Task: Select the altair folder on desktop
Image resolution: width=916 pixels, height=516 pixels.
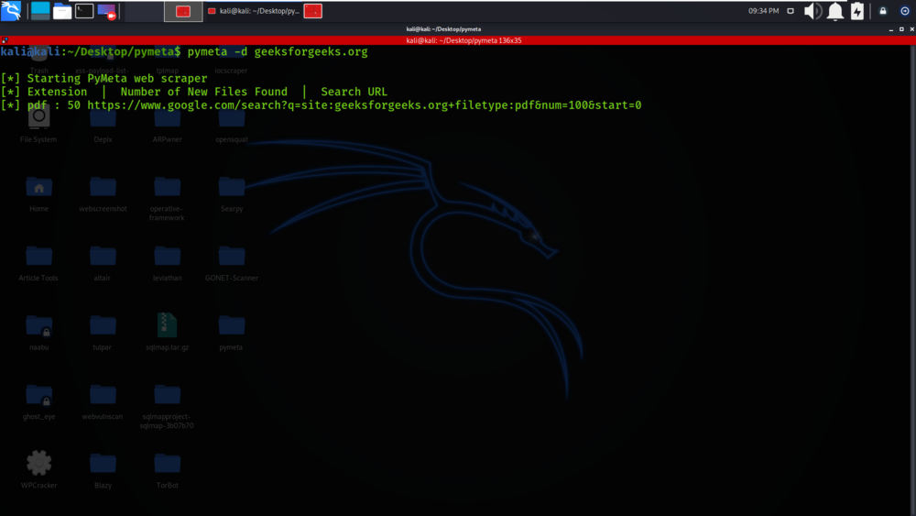Action: click(x=103, y=263)
